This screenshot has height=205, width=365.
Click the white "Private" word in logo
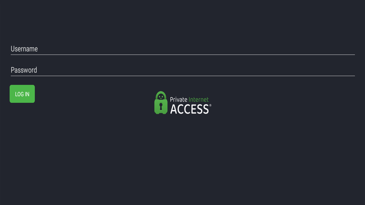[x=179, y=100]
